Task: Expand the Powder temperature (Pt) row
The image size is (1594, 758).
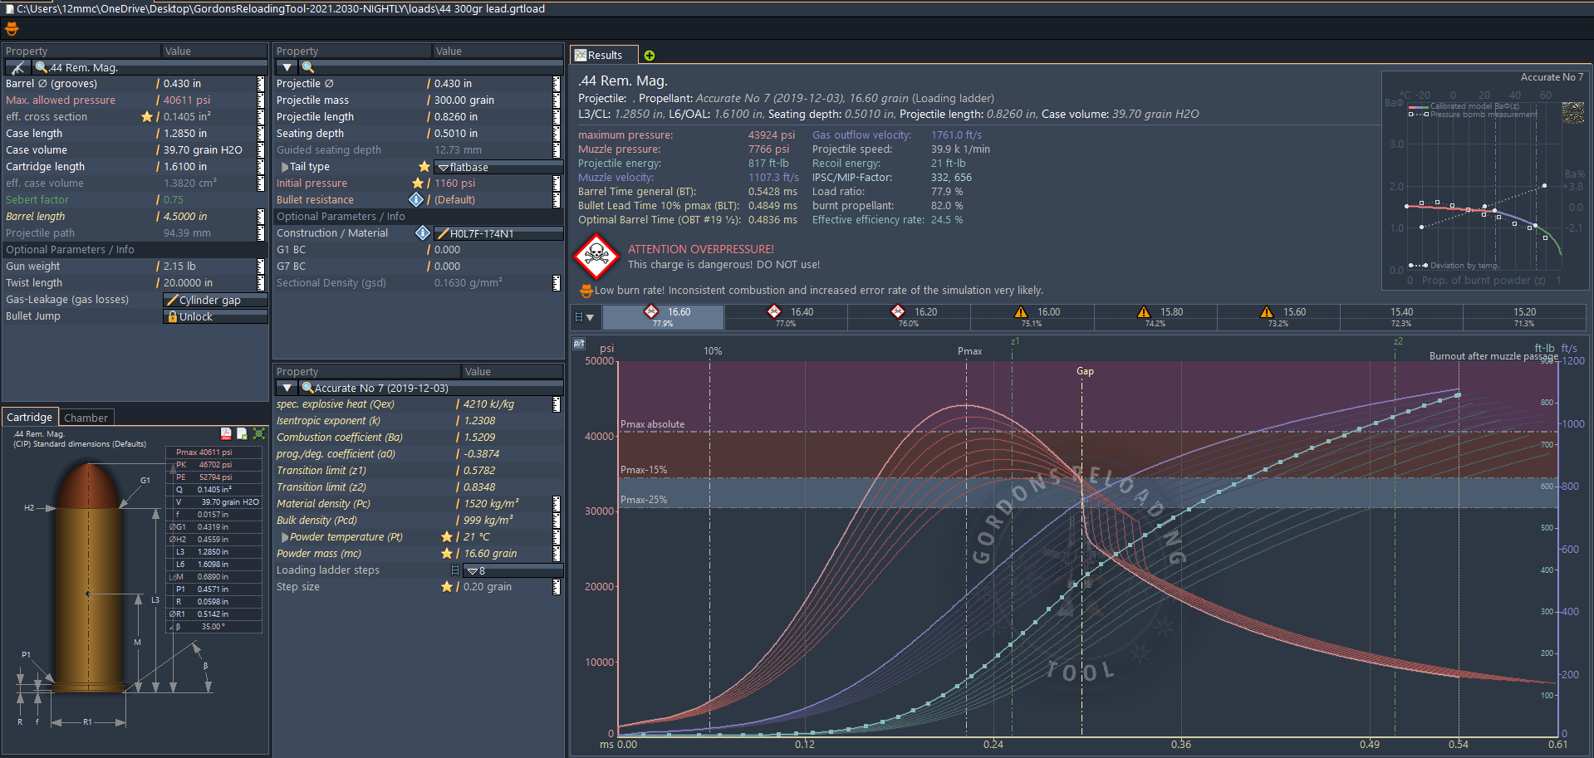Action: click(x=285, y=537)
